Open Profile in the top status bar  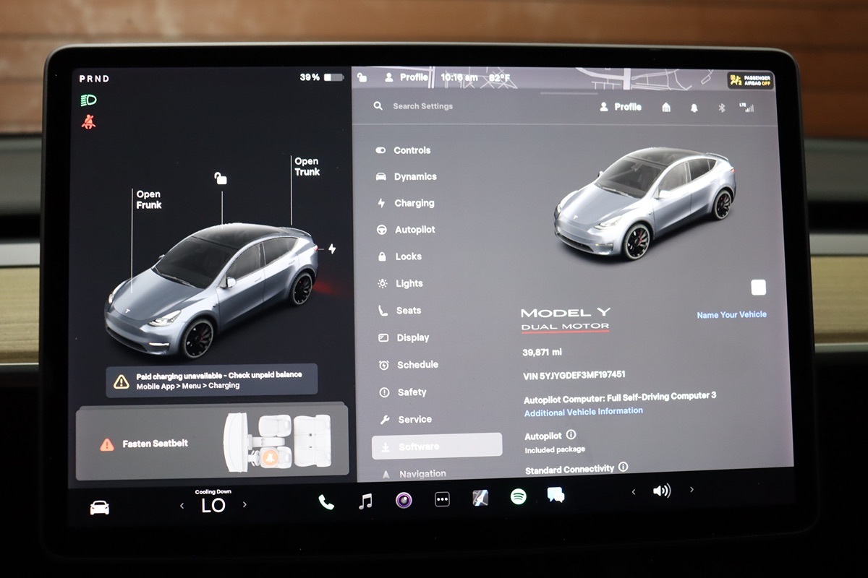pos(407,77)
